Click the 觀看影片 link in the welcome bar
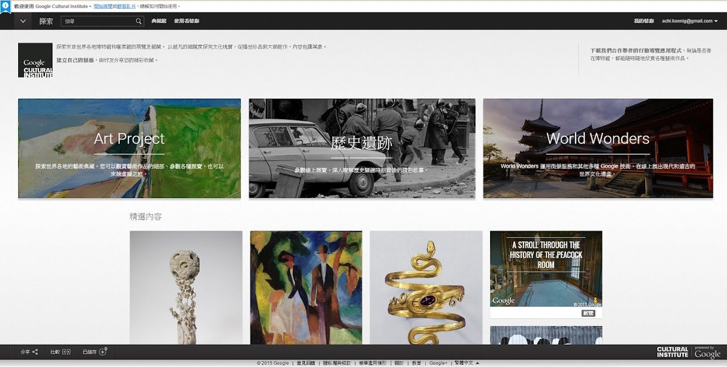This screenshot has height=367, width=727. coord(127,6)
